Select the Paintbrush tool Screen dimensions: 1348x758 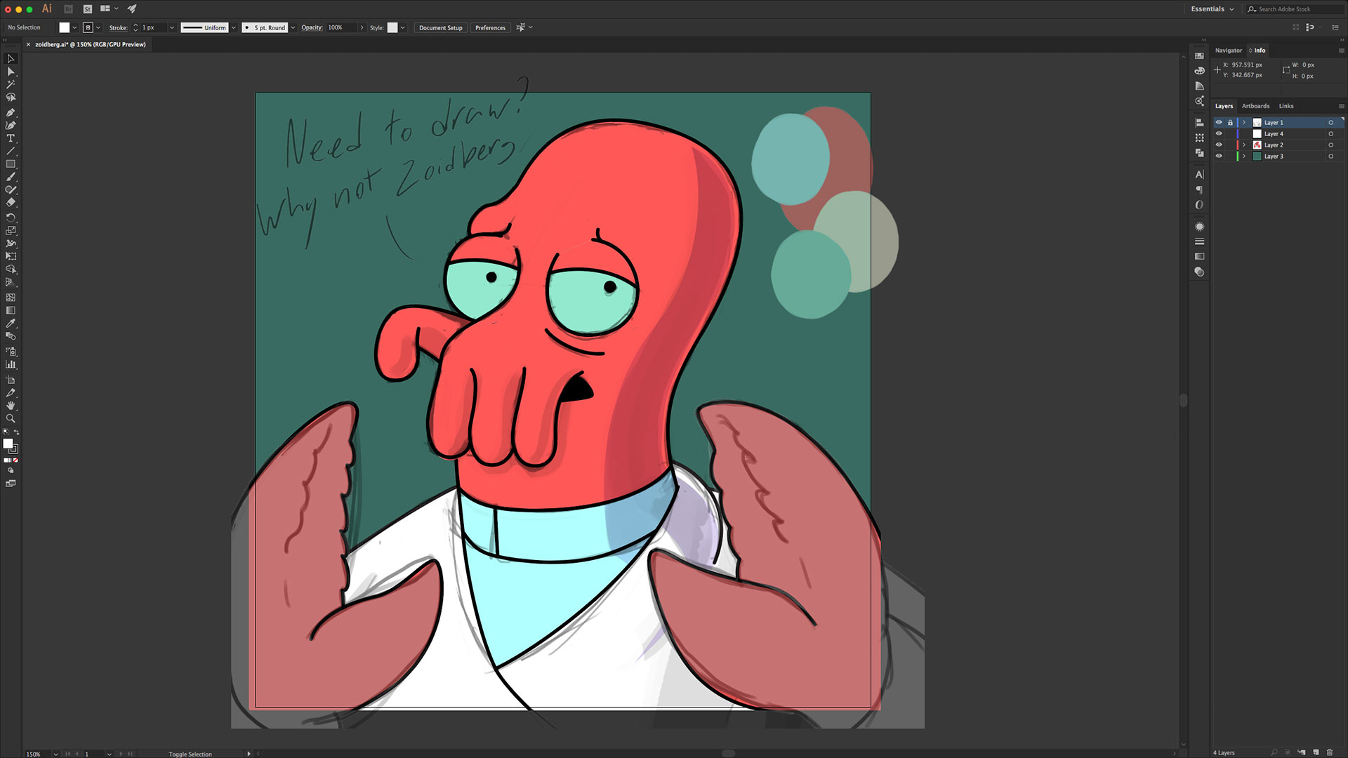click(11, 177)
